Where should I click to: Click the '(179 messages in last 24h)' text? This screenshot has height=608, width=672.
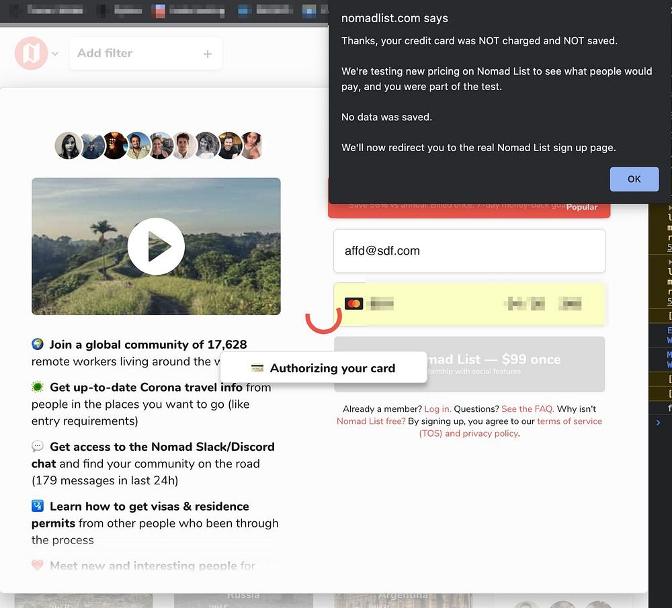105,481
